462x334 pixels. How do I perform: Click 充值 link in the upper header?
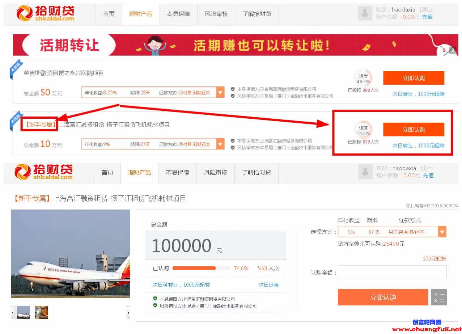click(427, 17)
